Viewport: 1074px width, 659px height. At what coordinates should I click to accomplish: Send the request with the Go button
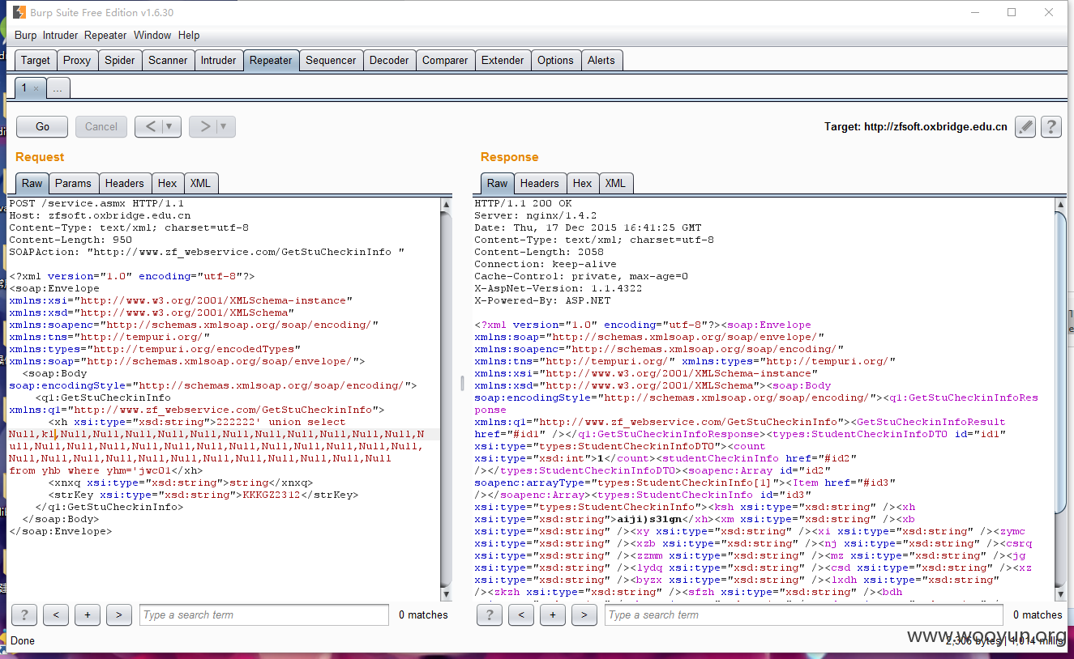[42, 126]
